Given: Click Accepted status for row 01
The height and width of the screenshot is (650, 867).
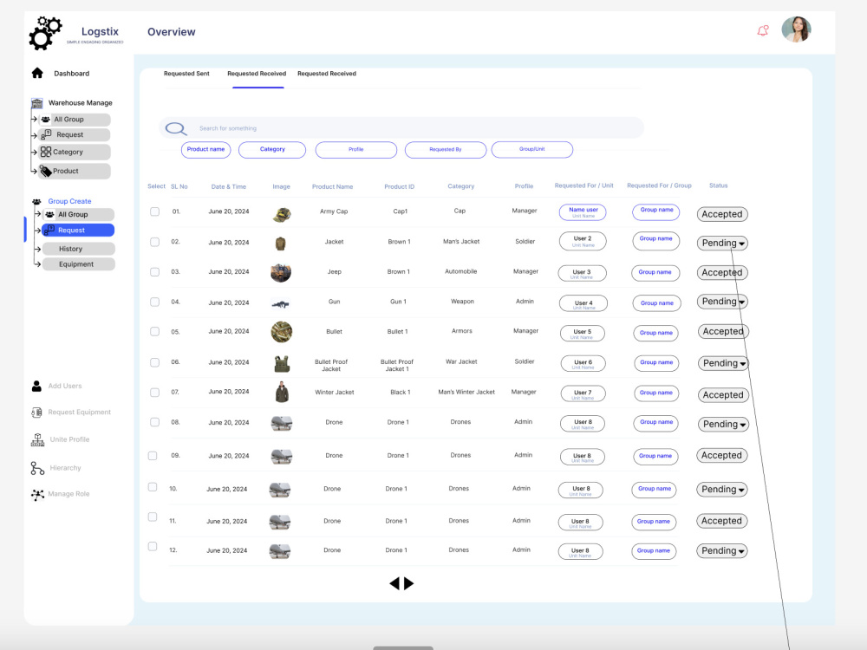Looking at the screenshot, I should coord(722,214).
